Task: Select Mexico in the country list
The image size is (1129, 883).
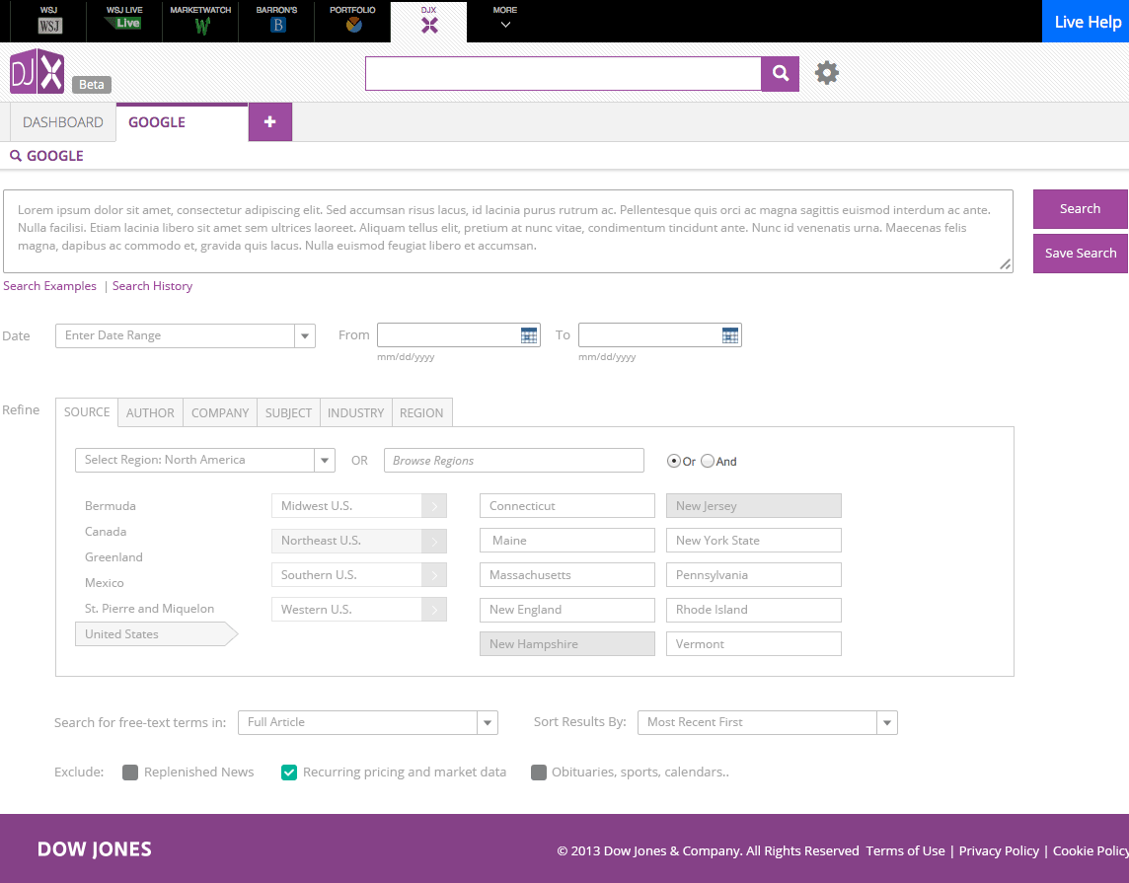Action: coord(105,583)
